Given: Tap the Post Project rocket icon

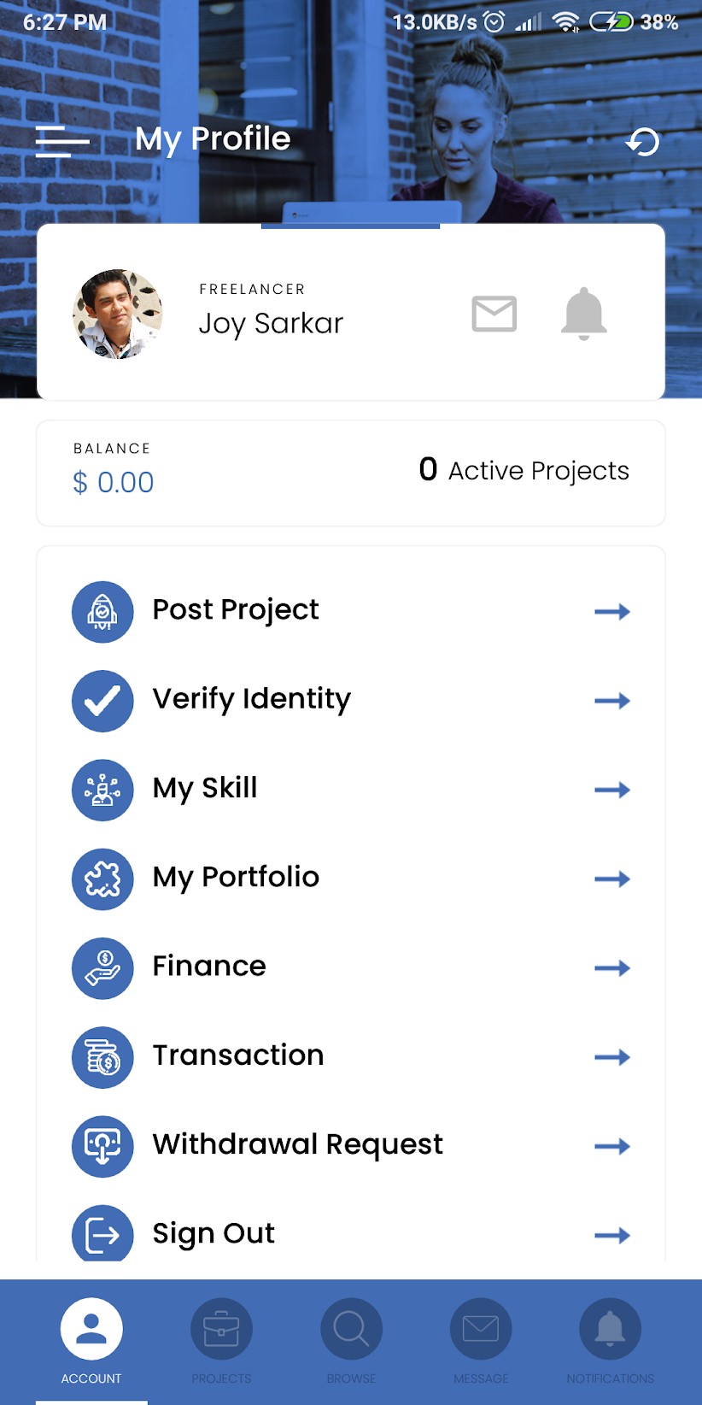Looking at the screenshot, I should 102,612.
